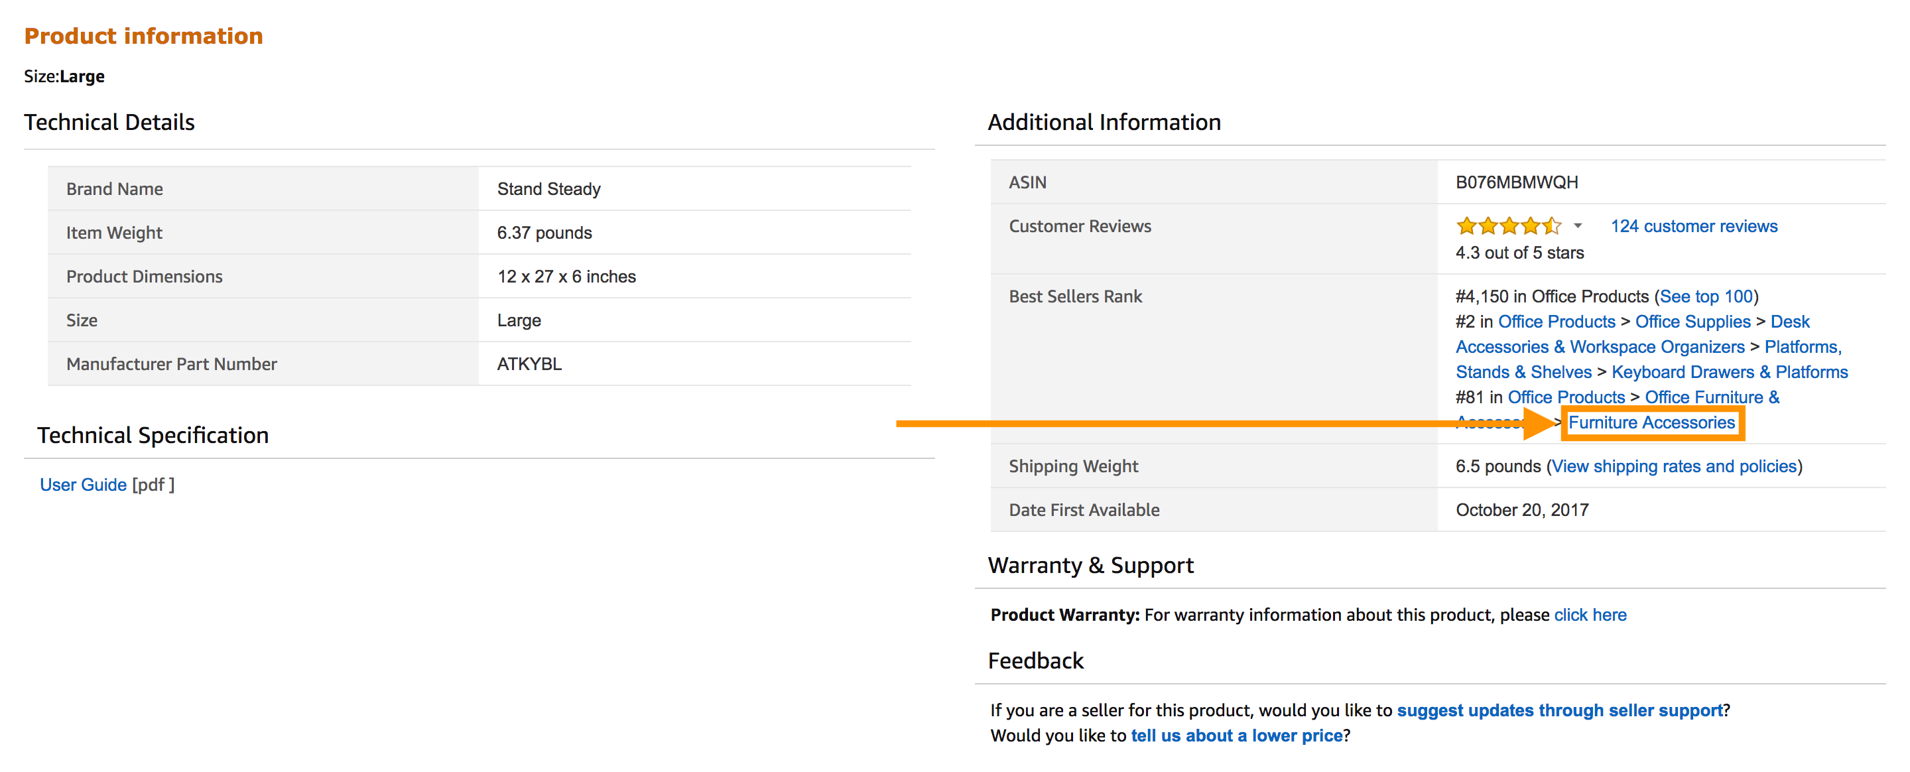
Task: Click here for warranty information
Action: click(1590, 615)
